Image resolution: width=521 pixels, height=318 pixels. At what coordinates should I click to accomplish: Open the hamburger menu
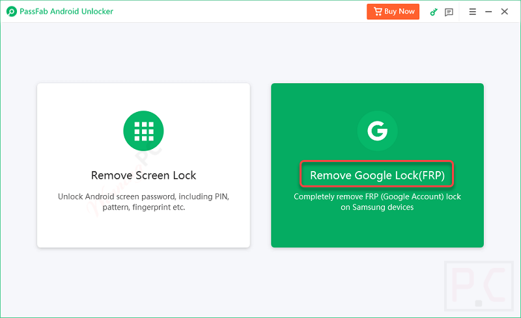pos(473,12)
